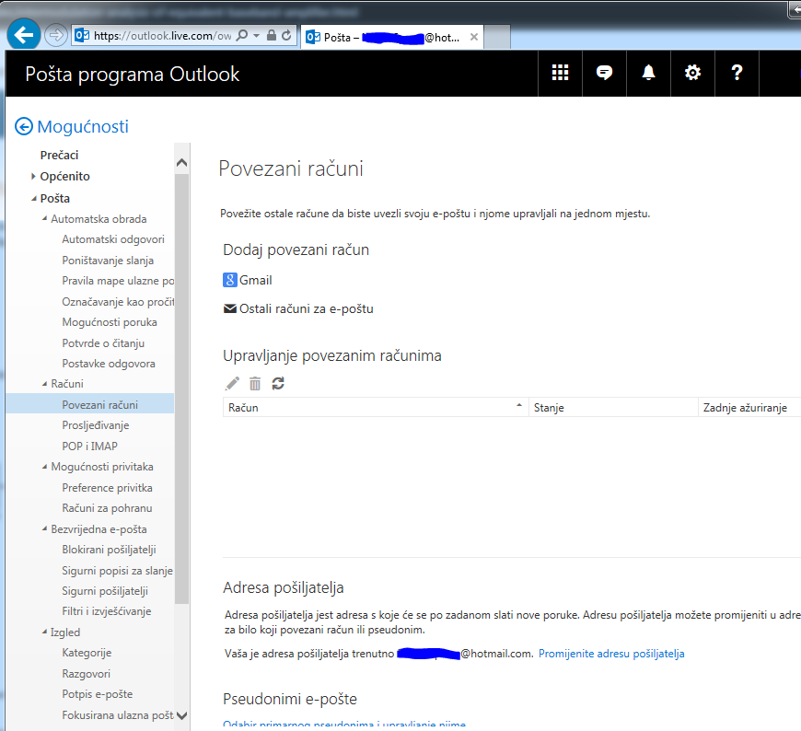The height and width of the screenshot is (731, 801).
Task: Open the app launcher grid icon
Action: pos(560,73)
